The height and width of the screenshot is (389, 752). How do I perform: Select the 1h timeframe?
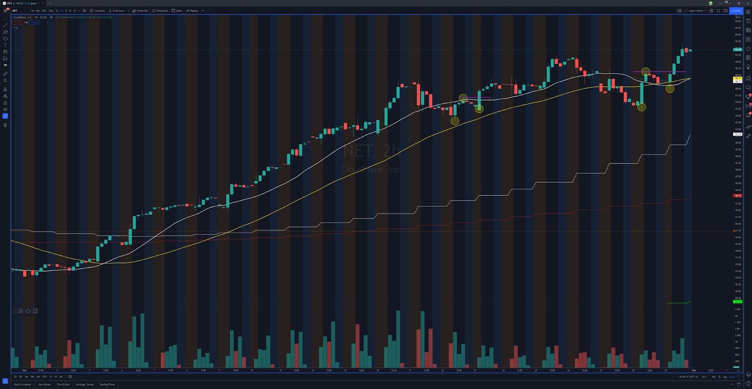57,10
